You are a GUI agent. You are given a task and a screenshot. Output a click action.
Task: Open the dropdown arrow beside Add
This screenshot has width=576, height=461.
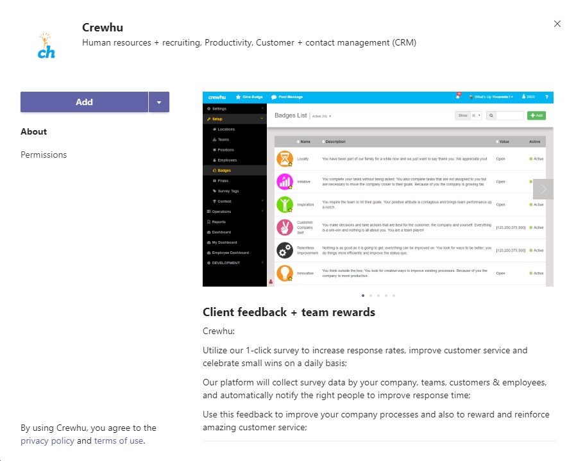[159, 102]
